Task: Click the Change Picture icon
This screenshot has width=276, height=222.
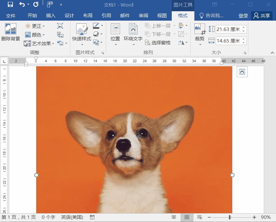Action: coord(60,35)
